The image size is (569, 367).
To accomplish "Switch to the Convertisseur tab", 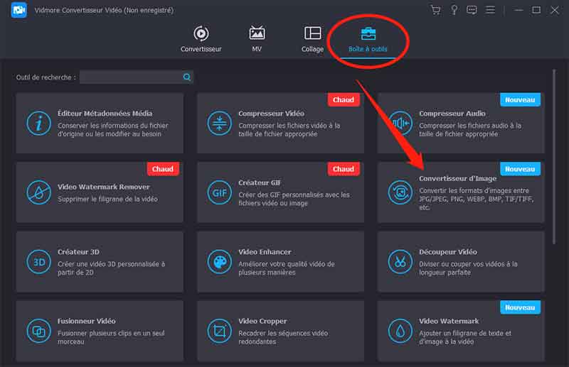I will point(201,39).
